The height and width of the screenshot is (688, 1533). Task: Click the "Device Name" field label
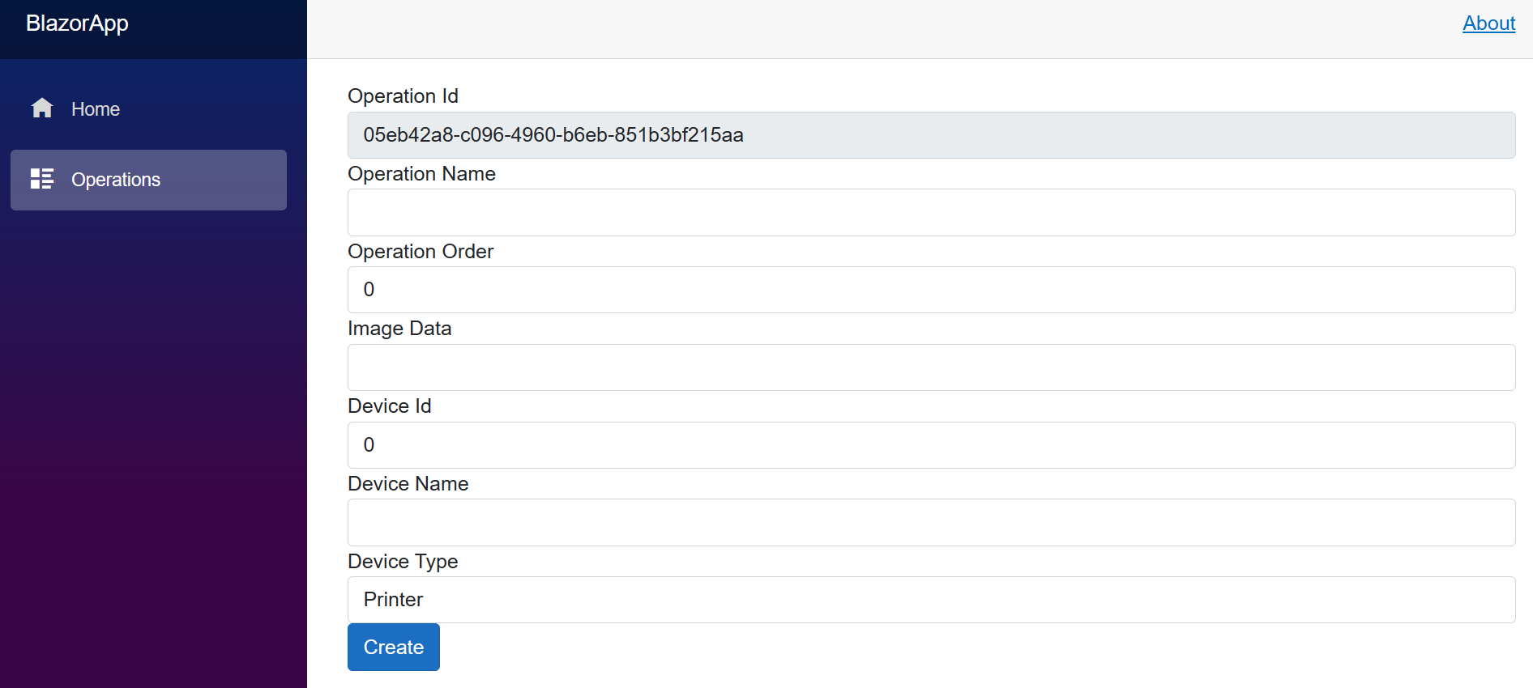pos(408,484)
